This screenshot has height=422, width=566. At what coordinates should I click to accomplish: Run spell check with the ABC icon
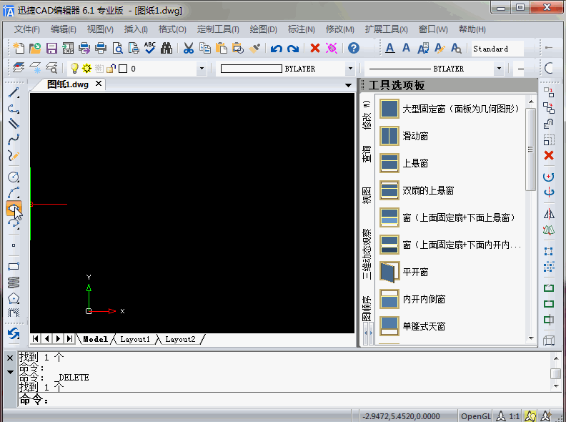150,48
